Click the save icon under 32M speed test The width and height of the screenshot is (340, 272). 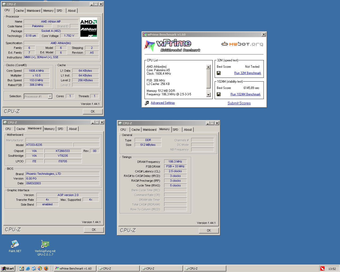click(x=219, y=73)
